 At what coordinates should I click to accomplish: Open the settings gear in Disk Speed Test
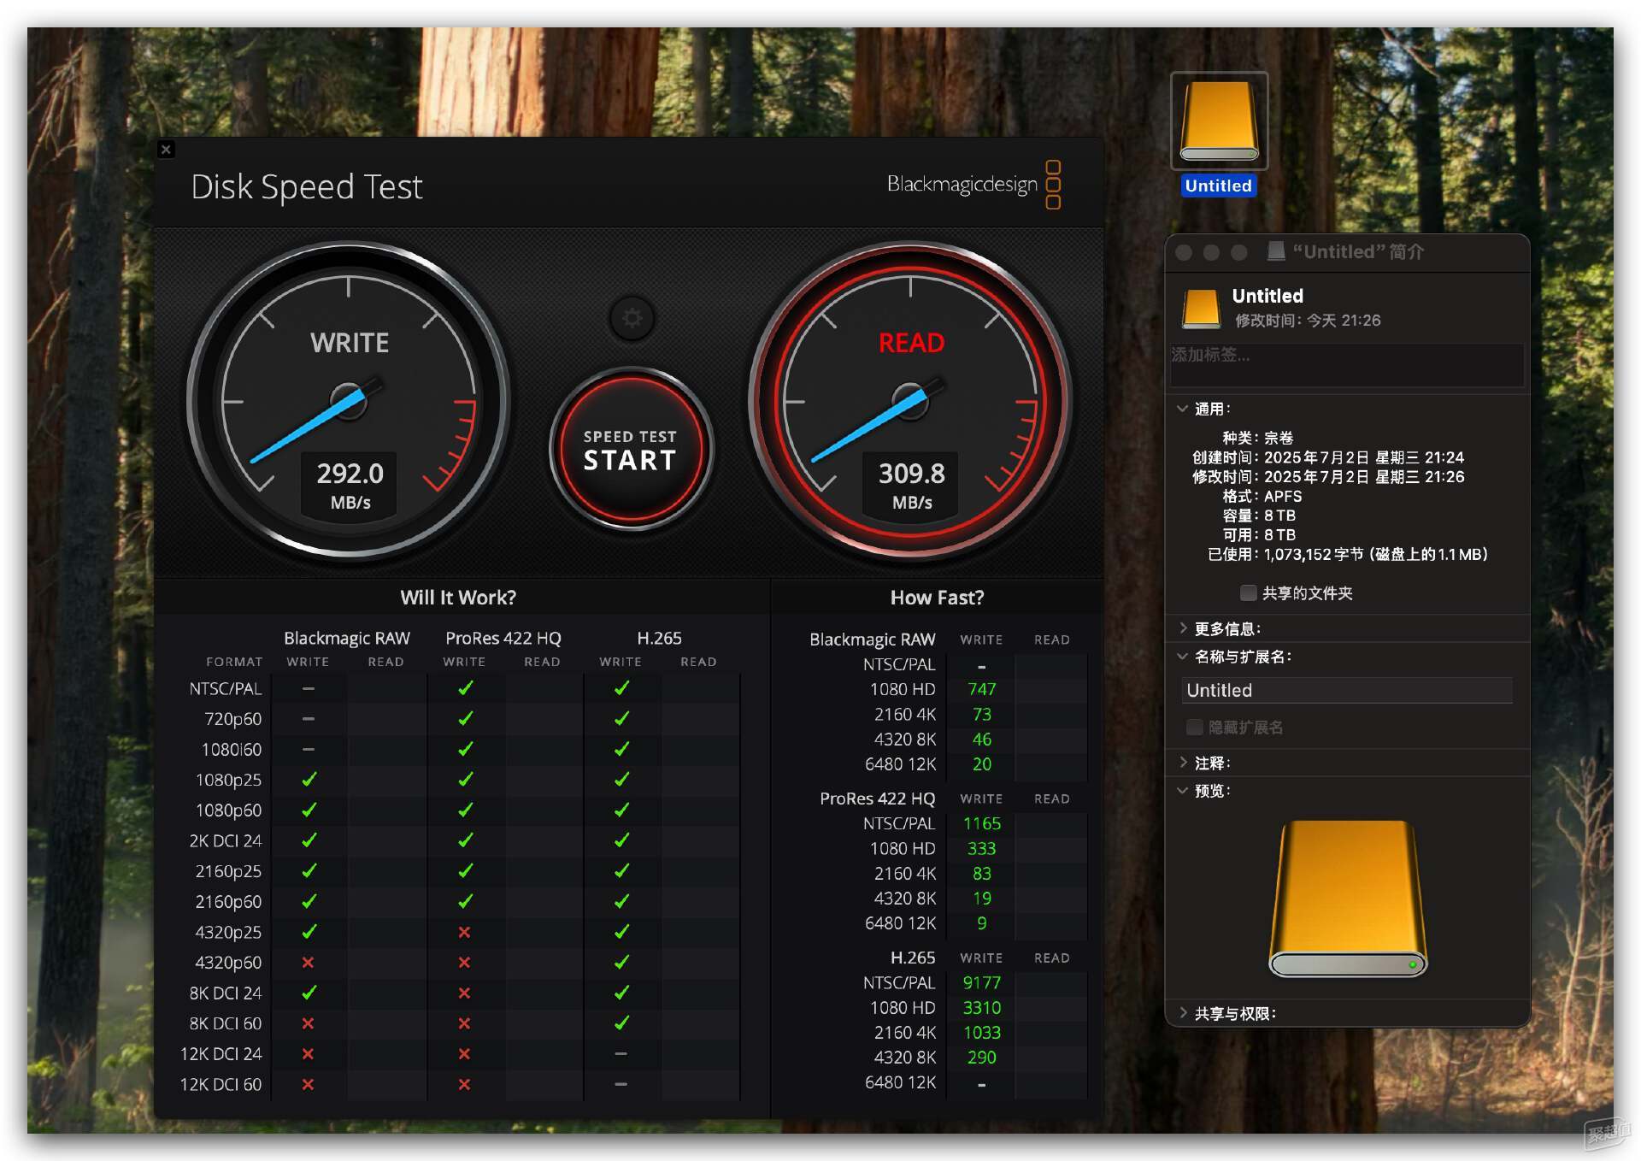tap(632, 318)
